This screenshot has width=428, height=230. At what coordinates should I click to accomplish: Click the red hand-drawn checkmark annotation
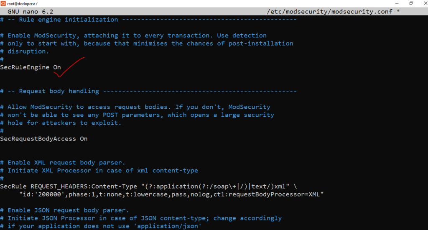point(69,67)
